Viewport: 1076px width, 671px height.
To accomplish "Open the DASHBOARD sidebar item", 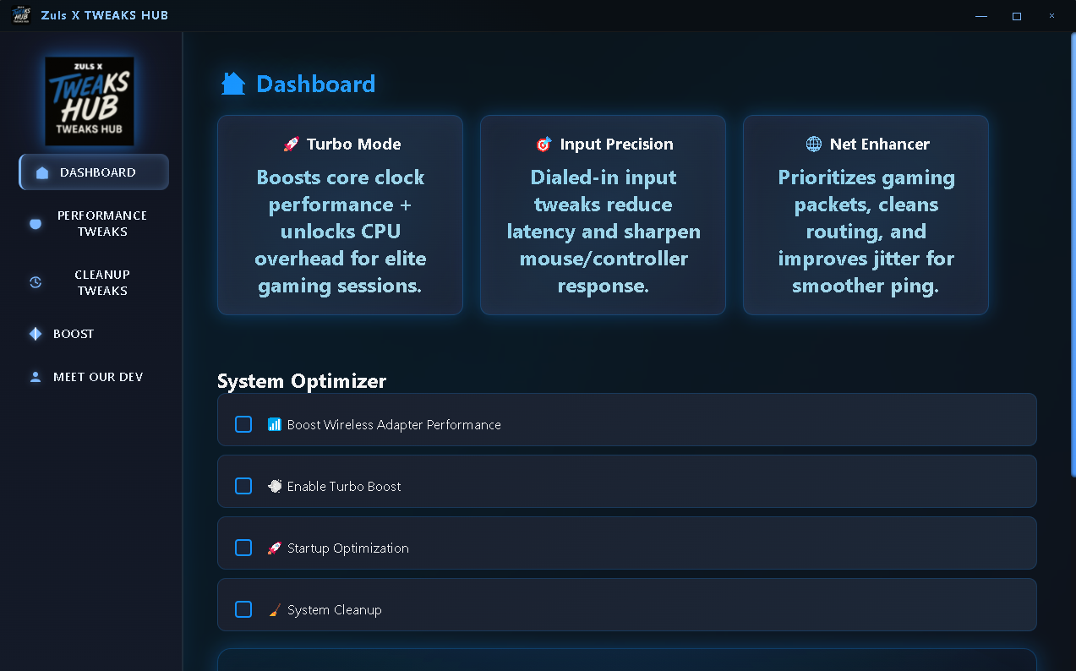I will tap(94, 172).
